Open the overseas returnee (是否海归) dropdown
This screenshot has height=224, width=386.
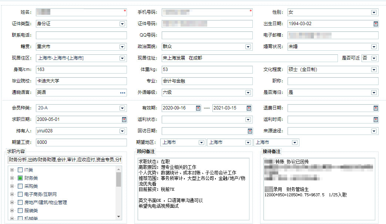pos(374,93)
